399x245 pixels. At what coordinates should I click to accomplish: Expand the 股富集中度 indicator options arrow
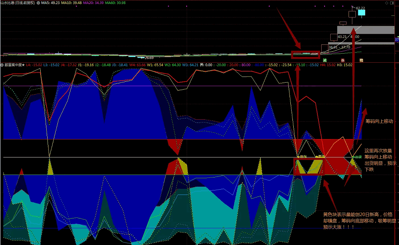pyautogui.click(x=2, y=65)
